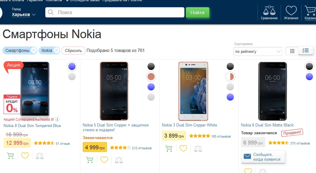This screenshot has width=316, height=173.
Task: Click the green Найти search button
Action: [x=197, y=13]
